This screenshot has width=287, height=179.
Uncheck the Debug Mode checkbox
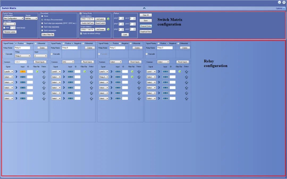[x=81, y=13]
